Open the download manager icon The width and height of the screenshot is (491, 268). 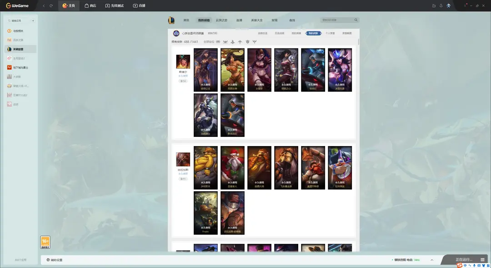441,5
